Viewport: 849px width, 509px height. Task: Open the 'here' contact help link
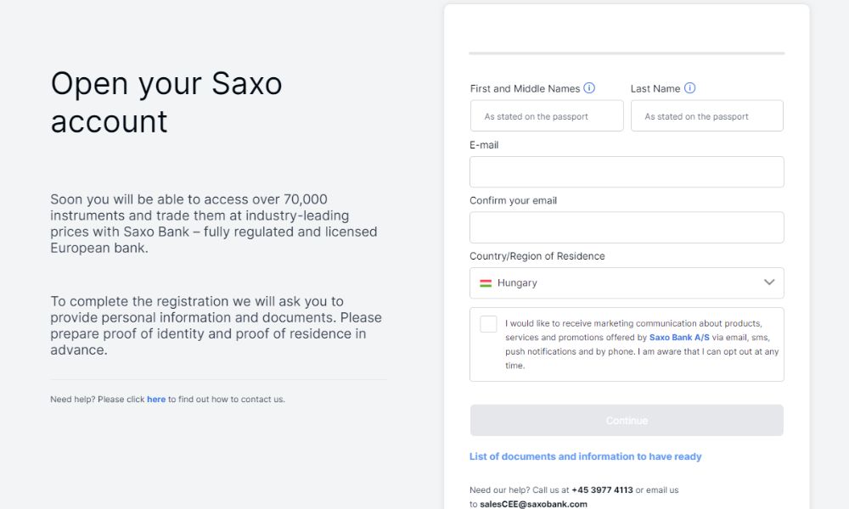tap(156, 400)
